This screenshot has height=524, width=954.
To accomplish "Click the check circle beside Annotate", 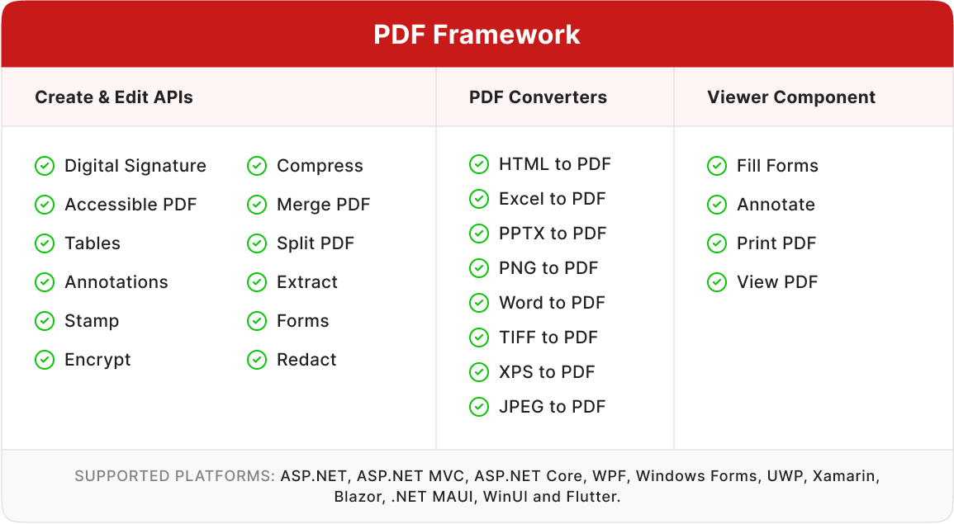I will point(717,205).
